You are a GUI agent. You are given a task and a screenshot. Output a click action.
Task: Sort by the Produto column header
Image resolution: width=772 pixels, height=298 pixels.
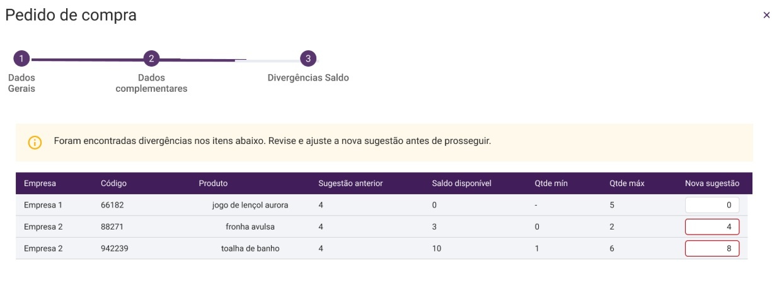click(x=213, y=184)
